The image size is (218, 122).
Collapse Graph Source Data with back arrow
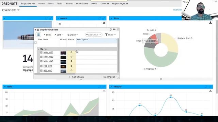click(x=35, y=29)
